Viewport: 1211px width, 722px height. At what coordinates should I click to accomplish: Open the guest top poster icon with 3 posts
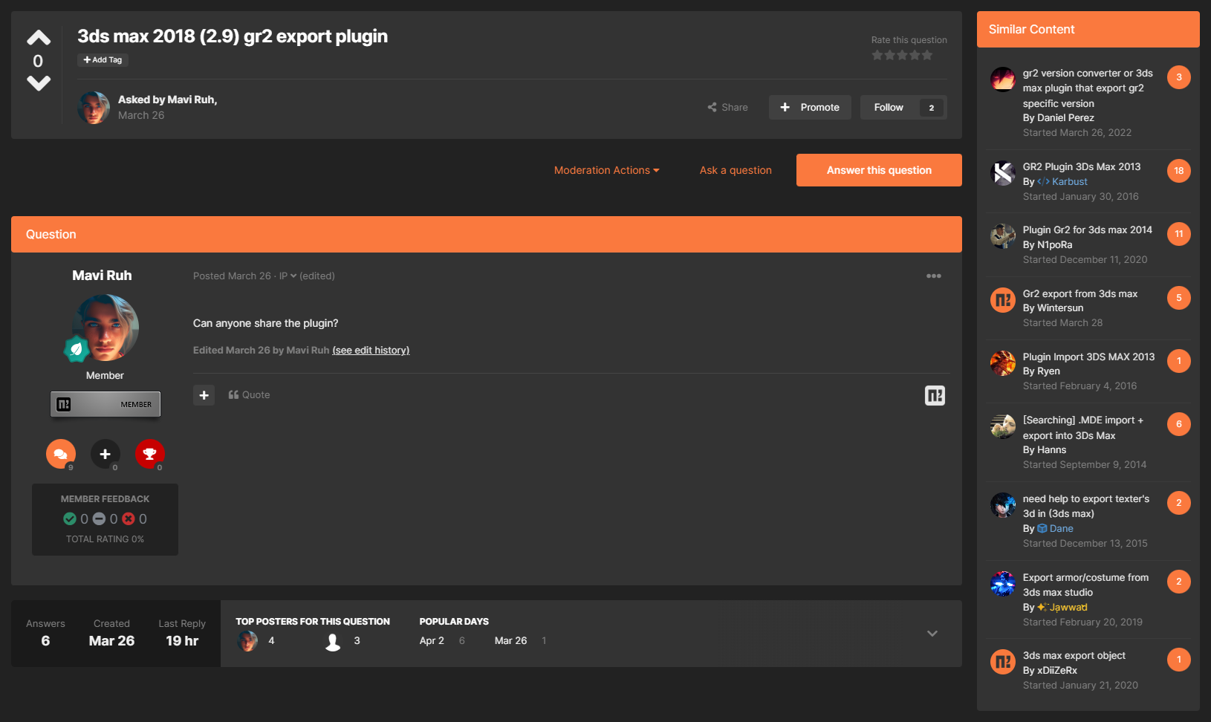pos(333,641)
